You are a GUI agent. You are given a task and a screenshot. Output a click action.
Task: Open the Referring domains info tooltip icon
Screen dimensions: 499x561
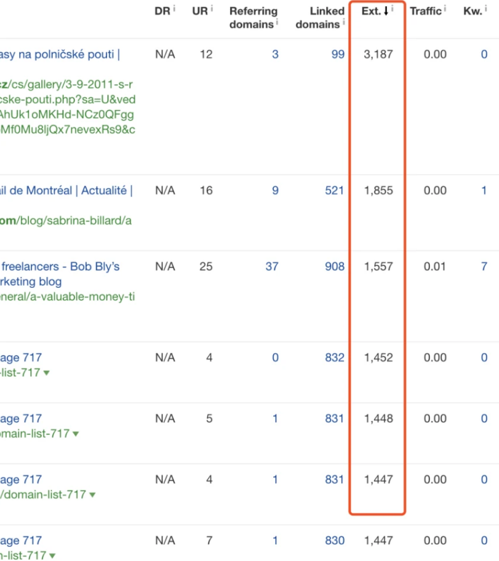tap(277, 22)
